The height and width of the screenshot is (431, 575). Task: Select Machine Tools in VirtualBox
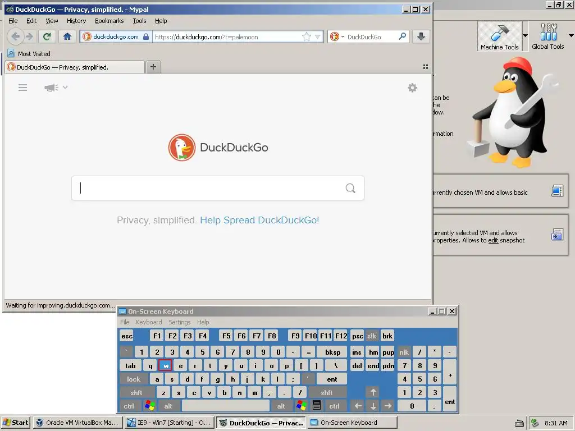coord(499,35)
